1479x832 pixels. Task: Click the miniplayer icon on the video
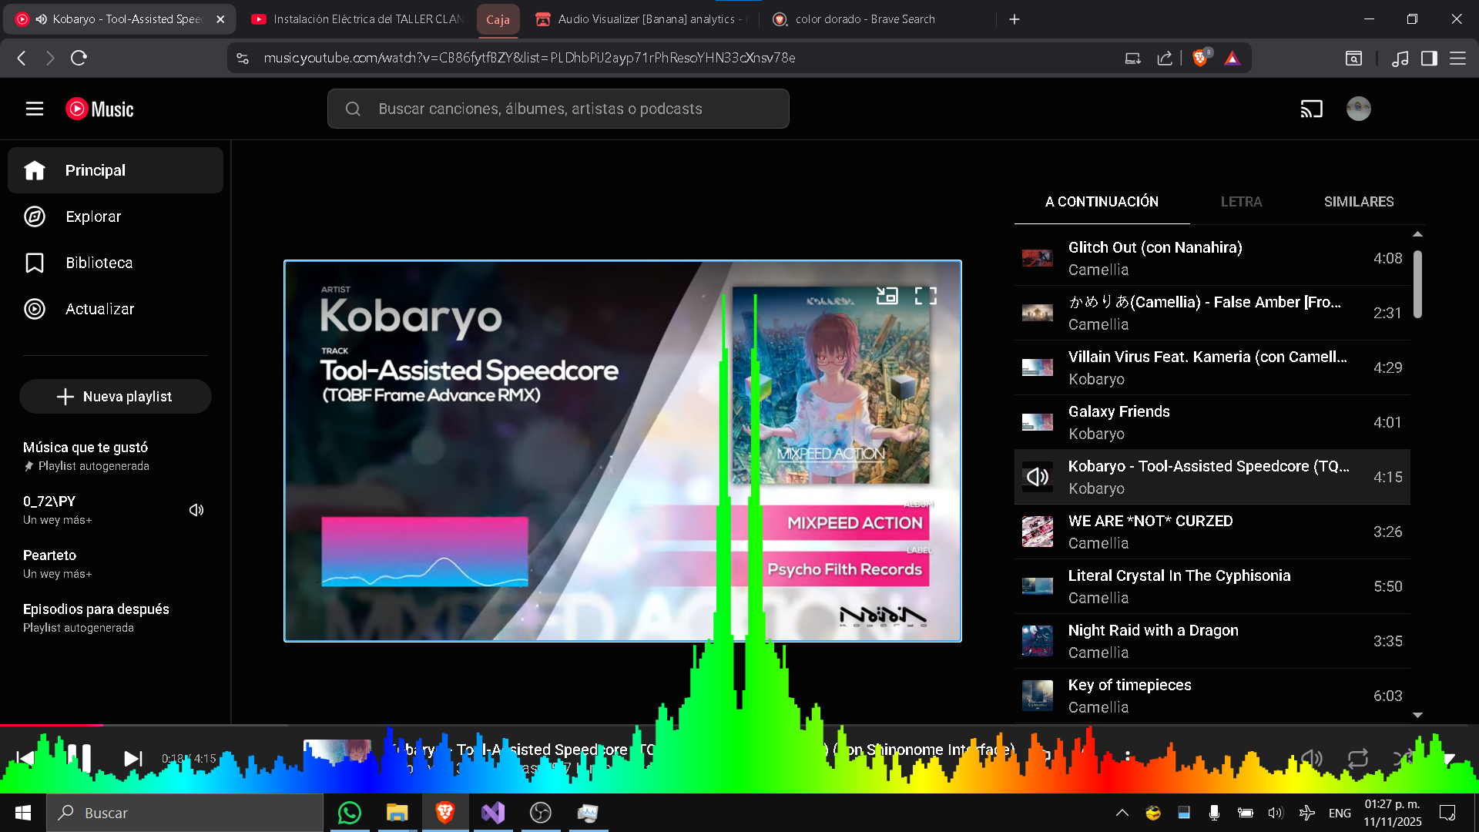887,296
